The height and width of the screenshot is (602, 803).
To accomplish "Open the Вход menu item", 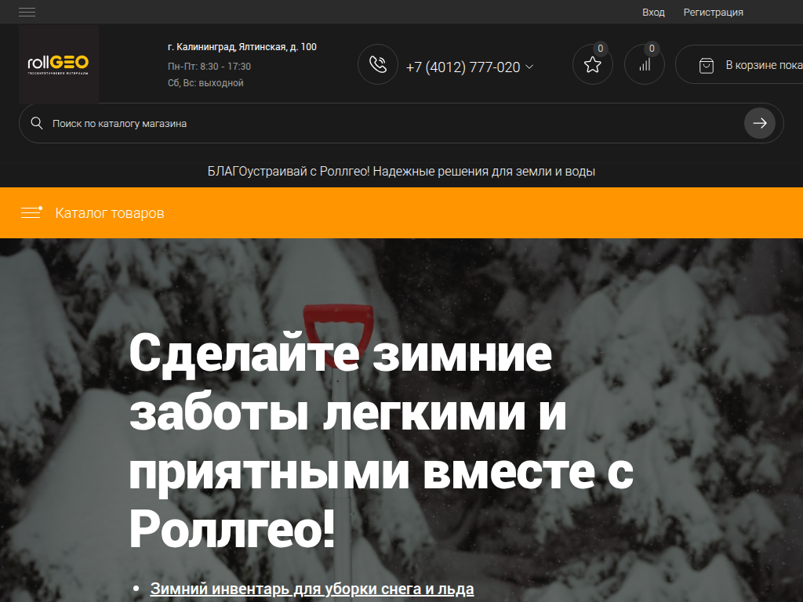I will (653, 12).
